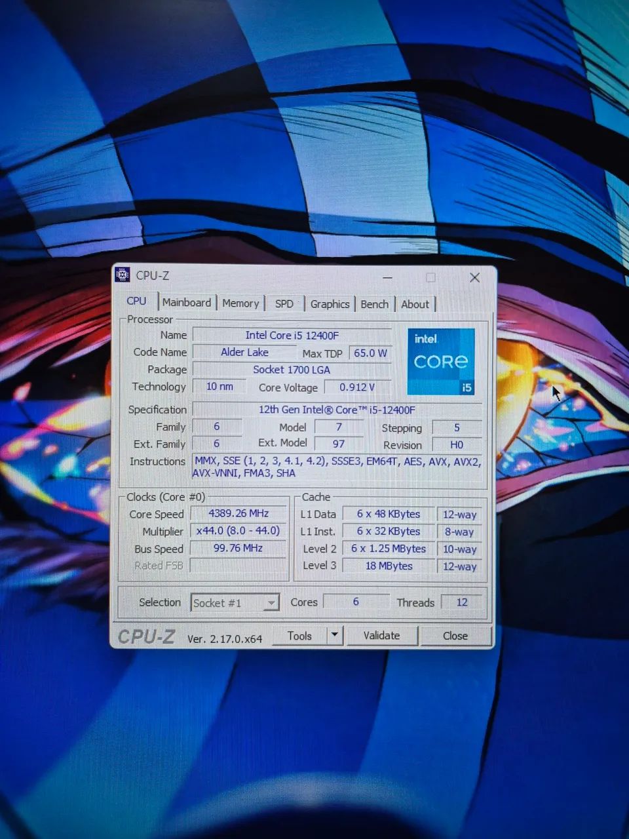Click the Level 2 value 6 x 1.25 MBytes

pos(389,549)
